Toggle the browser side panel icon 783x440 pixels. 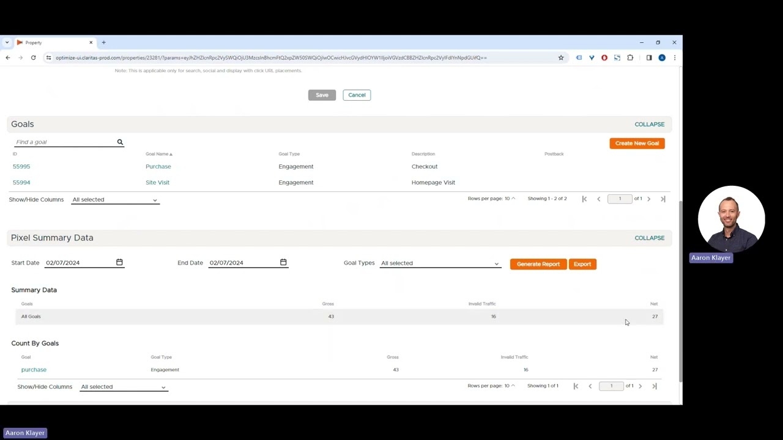tap(649, 57)
